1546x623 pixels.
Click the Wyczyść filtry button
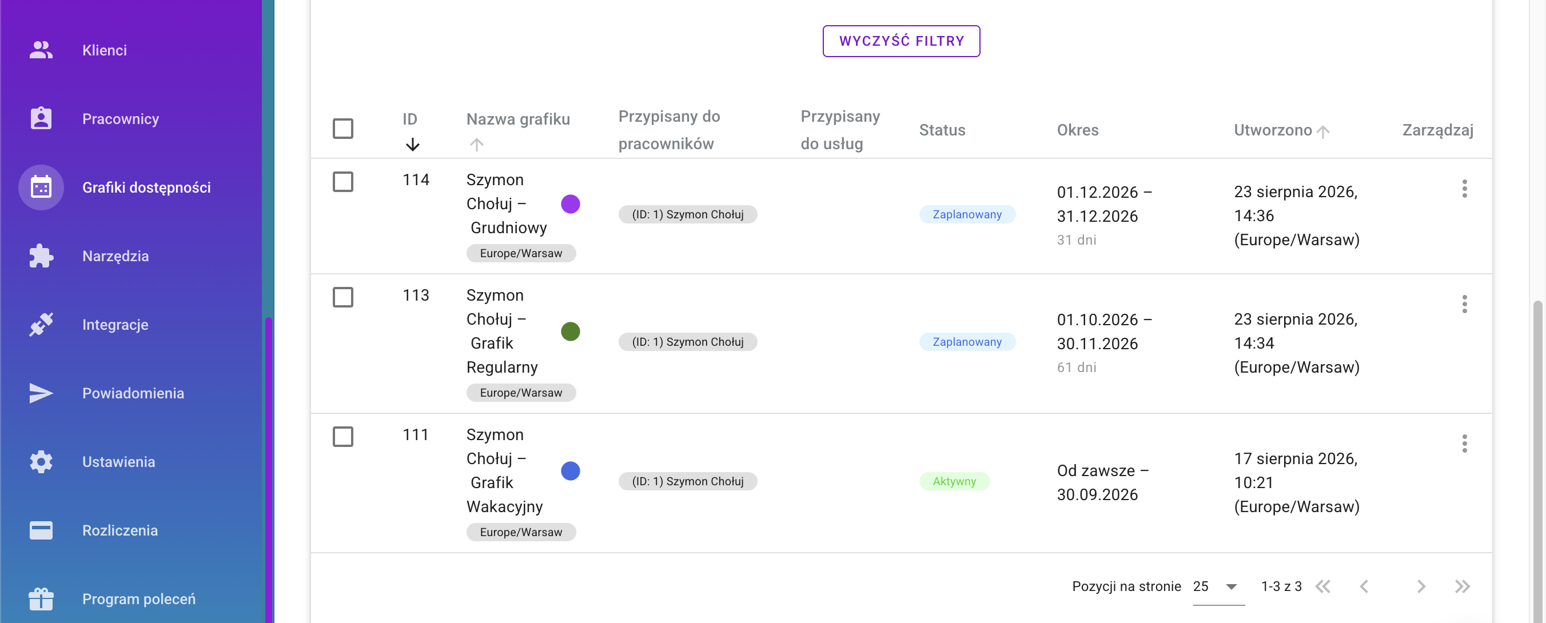(900, 41)
